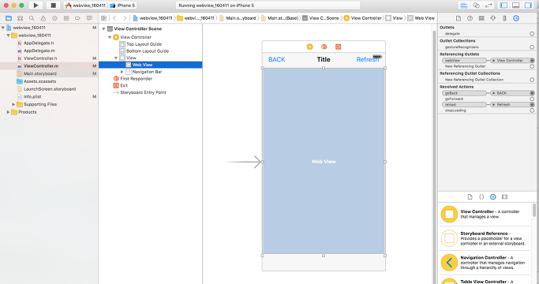Open the Find navigator (magnifier icon)
This screenshot has width=539, height=284.
(x=32, y=18)
